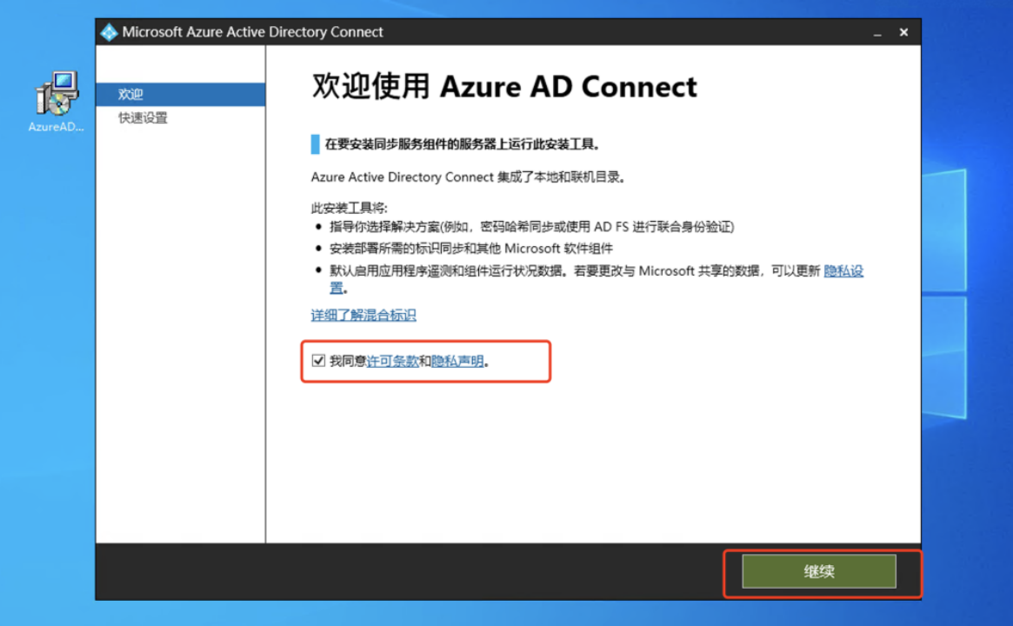Open the 许可条款 link
Image resolution: width=1013 pixels, height=626 pixels.
click(x=392, y=361)
